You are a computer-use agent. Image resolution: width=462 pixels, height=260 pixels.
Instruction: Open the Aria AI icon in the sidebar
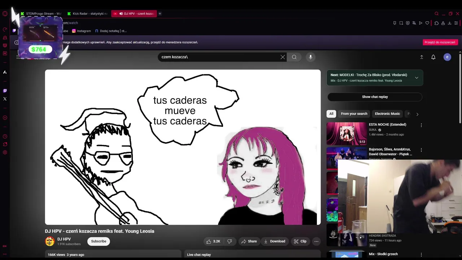5,72
